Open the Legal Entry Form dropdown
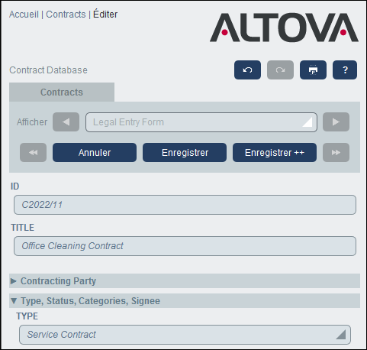 pos(201,122)
